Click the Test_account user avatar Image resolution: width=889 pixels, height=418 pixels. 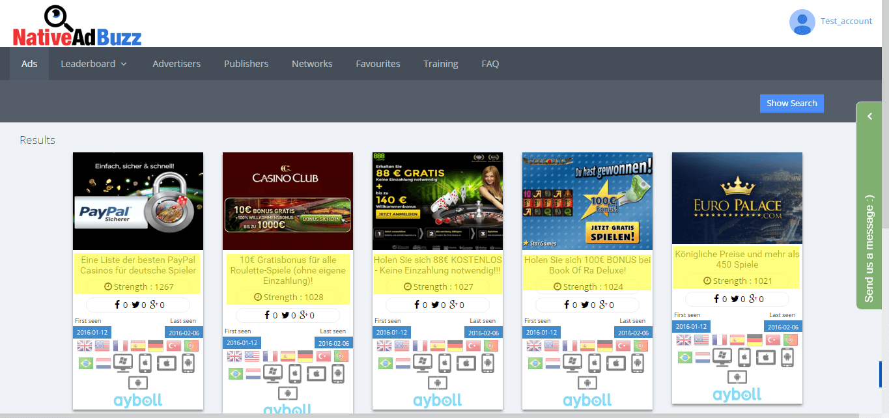click(x=802, y=21)
